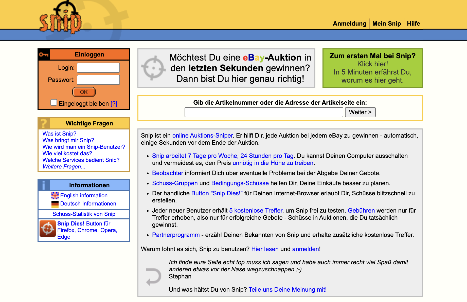Focus the Login text field
This screenshot has height=302, width=467.
click(98, 68)
